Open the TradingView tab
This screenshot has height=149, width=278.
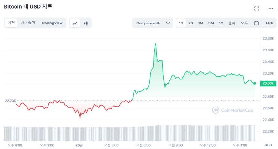(52, 23)
